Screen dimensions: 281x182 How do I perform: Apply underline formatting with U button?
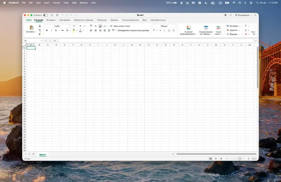click(56, 30)
